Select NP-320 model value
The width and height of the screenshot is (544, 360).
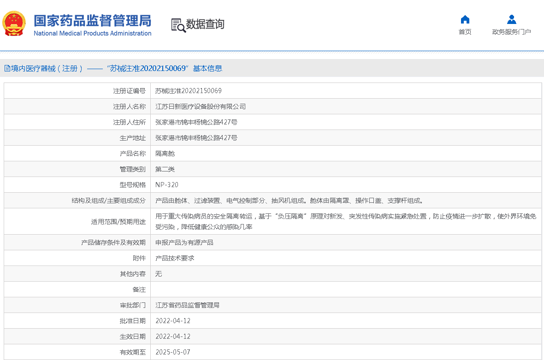[167, 185]
